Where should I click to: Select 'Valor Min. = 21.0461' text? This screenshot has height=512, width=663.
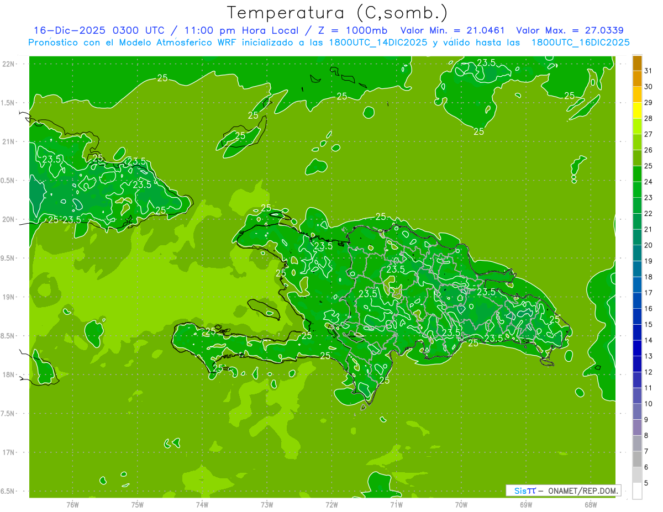pos(452,30)
